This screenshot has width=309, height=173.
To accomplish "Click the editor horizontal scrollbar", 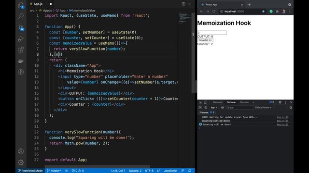I will click(x=98, y=167).
